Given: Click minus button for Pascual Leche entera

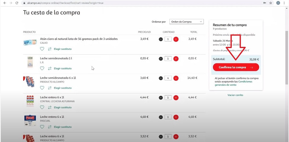Looking at the screenshot, I should 161,117.
